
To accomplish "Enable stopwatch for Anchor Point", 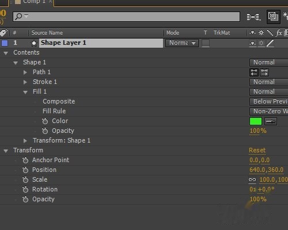I will (x=25, y=160).
